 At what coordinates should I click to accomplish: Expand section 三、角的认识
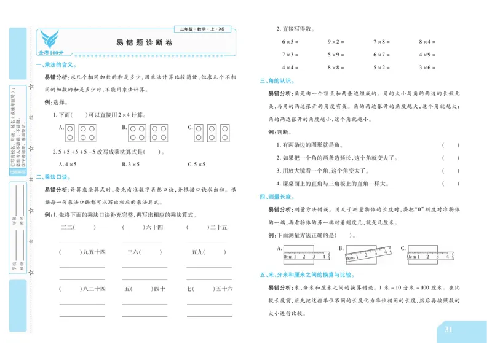click(x=279, y=80)
